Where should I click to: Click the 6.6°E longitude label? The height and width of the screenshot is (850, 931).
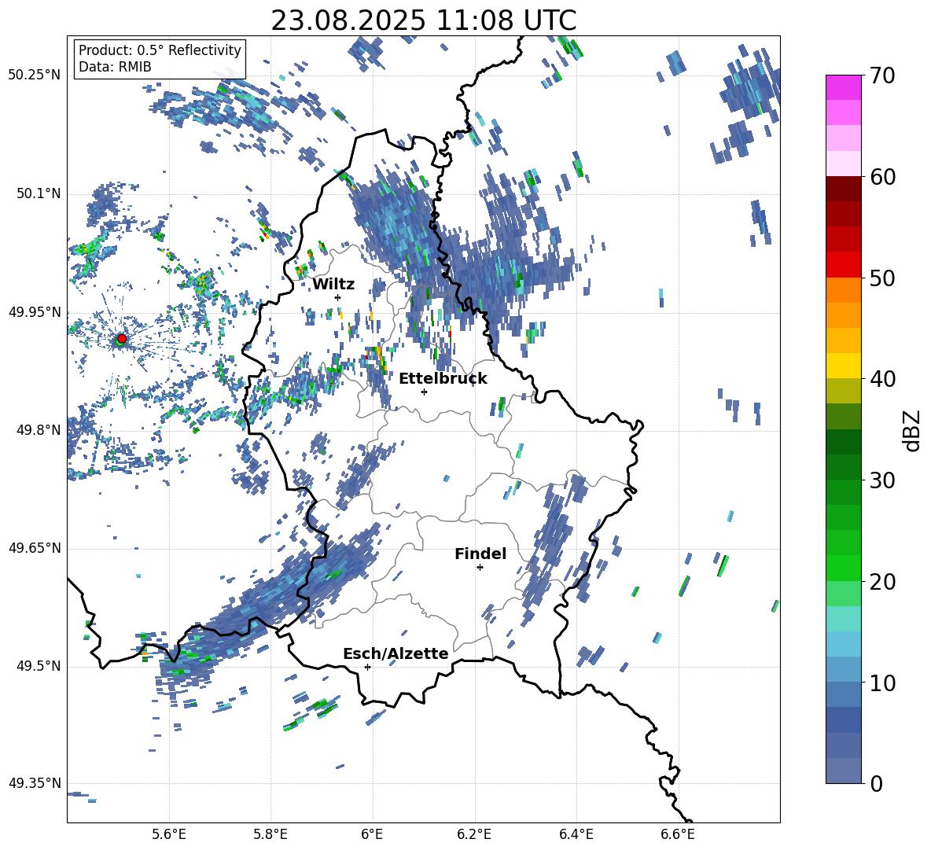[678, 834]
